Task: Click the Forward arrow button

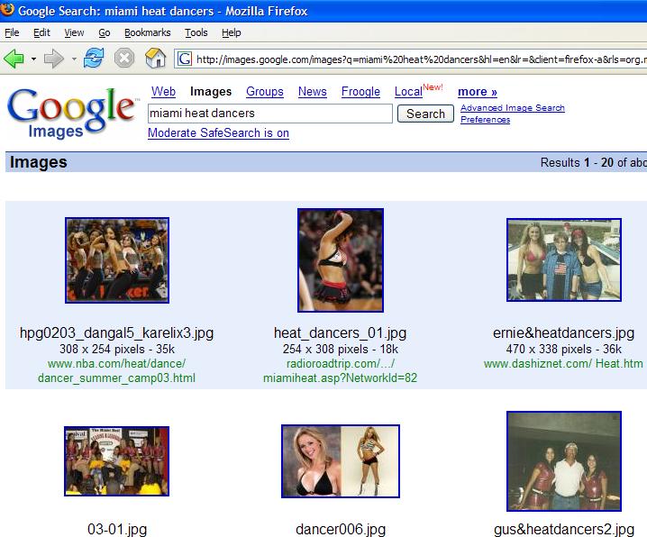Action: 53,59
